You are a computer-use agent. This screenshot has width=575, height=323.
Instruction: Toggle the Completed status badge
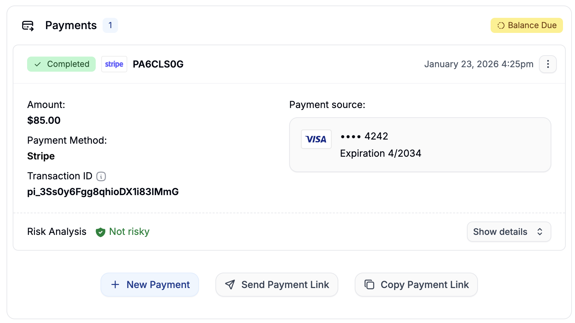[x=61, y=64]
